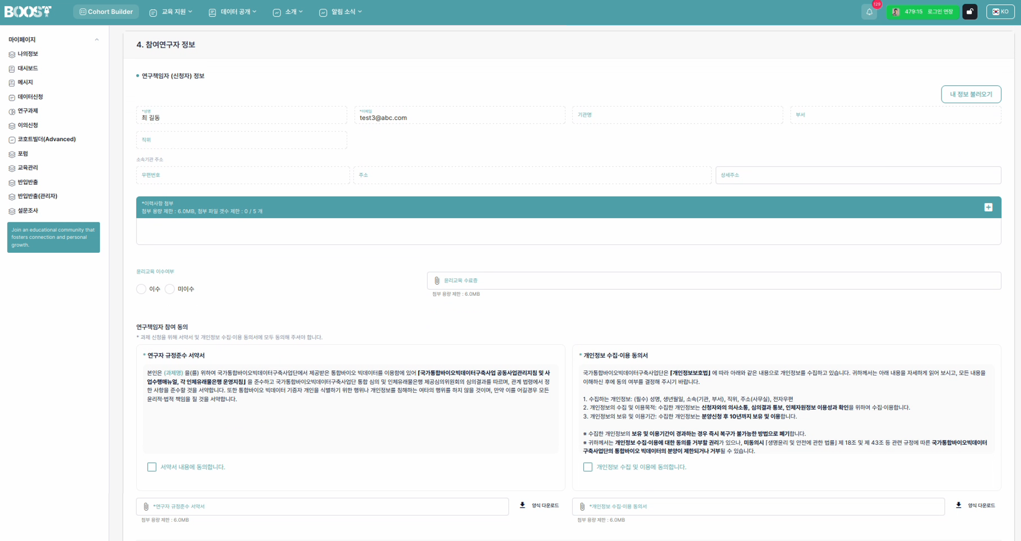Add resume attachment with plus icon
This screenshot has height=541, width=1021.
click(988, 207)
